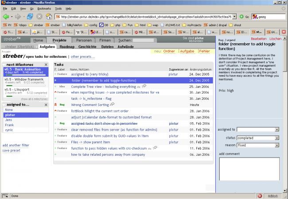Click the Suchen search field

click(x=143, y=40)
